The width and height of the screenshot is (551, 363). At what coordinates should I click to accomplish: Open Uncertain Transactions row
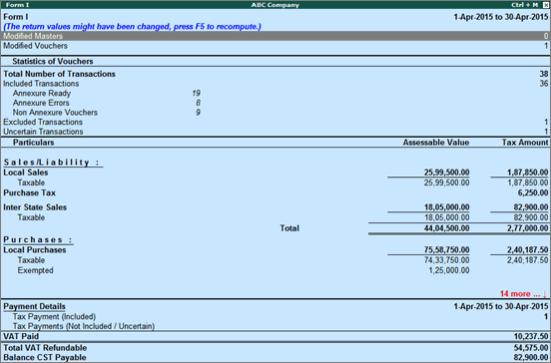(275, 132)
